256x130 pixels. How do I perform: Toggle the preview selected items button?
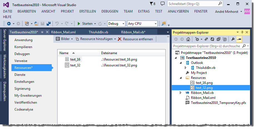pos(239,39)
